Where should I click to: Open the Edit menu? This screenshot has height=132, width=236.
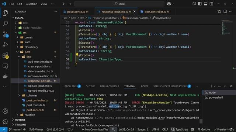tap(20, 4)
